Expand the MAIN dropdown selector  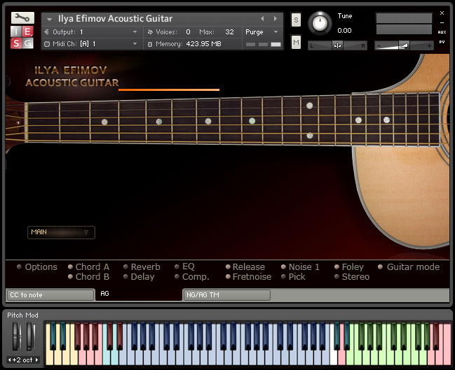click(x=60, y=232)
